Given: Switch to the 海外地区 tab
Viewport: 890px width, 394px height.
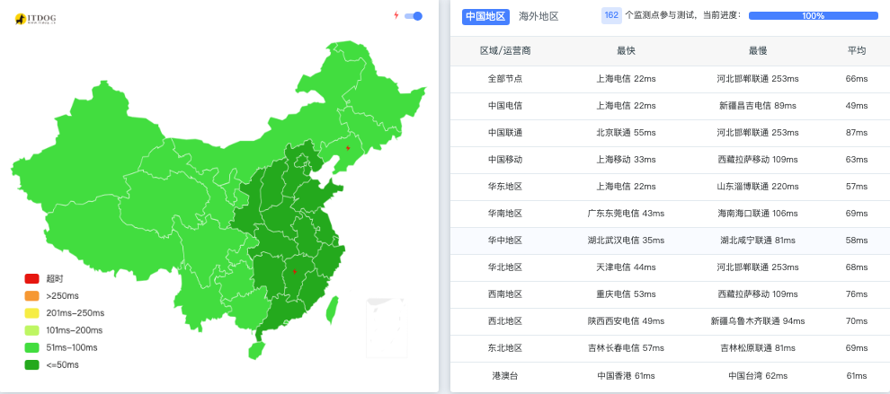Looking at the screenshot, I should (x=538, y=16).
